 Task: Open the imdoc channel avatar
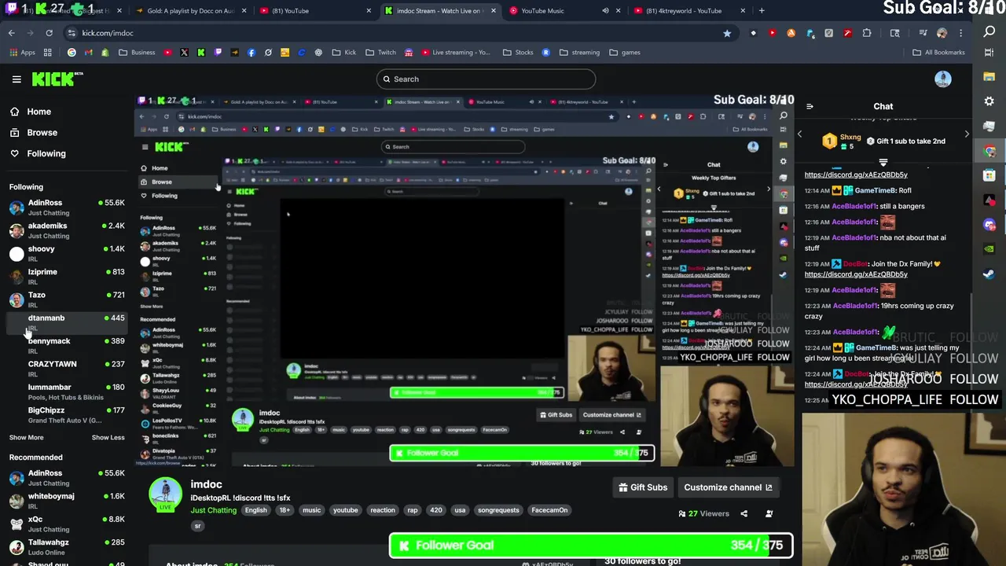pyautogui.click(x=165, y=494)
